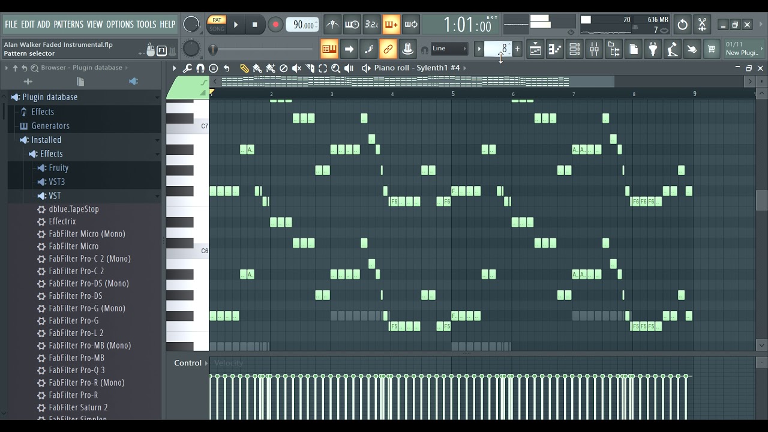Select the Delete tool in piano roll

click(x=284, y=68)
